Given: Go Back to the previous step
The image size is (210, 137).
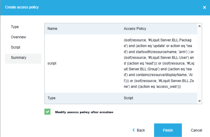Looking at the screenshot, I should (x=138, y=130).
